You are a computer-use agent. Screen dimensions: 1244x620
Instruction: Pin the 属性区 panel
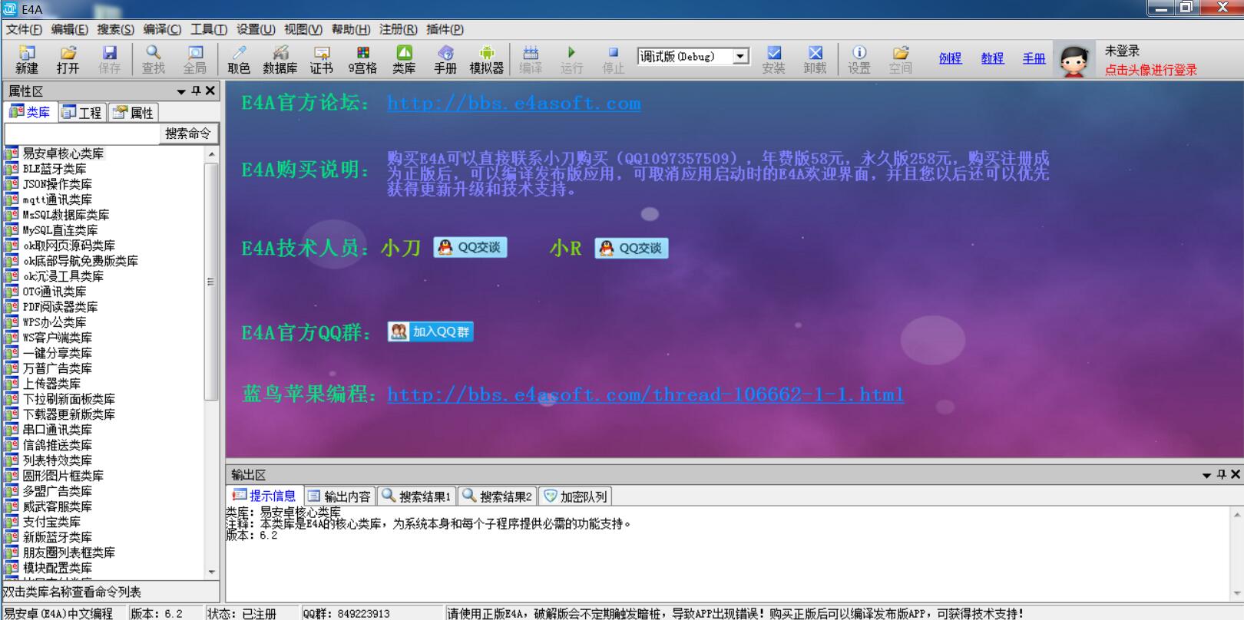click(x=197, y=91)
